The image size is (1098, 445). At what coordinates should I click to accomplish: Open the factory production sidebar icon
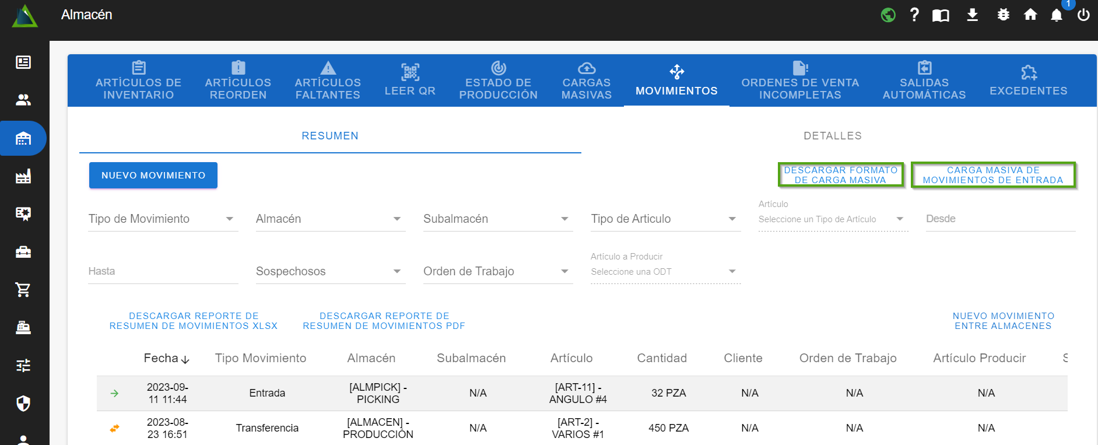tap(23, 176)
